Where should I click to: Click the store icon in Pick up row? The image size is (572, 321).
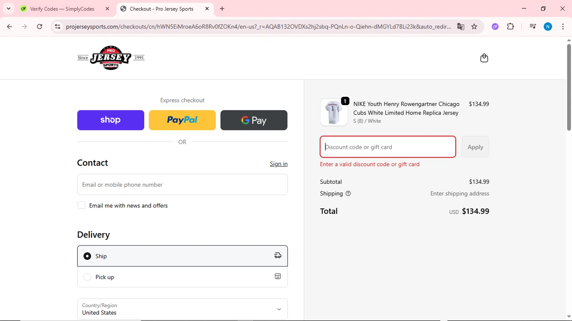click(x=278, y=276)
